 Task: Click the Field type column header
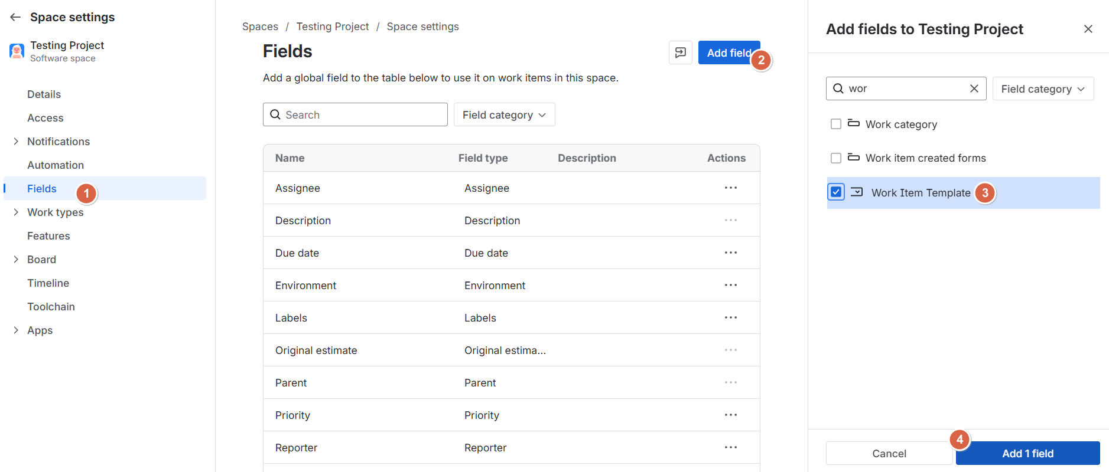[483, 158]
